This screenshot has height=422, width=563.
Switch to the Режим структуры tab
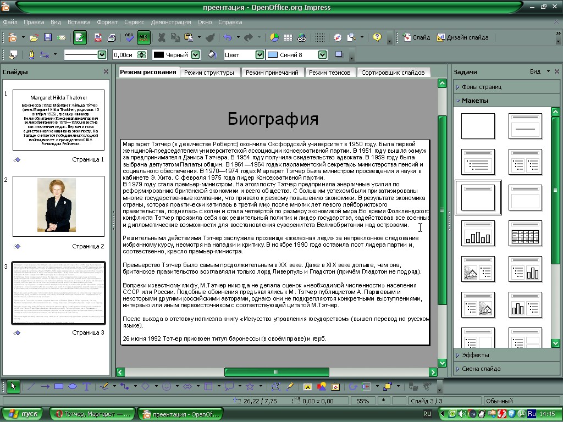click(x=209, y=73)
